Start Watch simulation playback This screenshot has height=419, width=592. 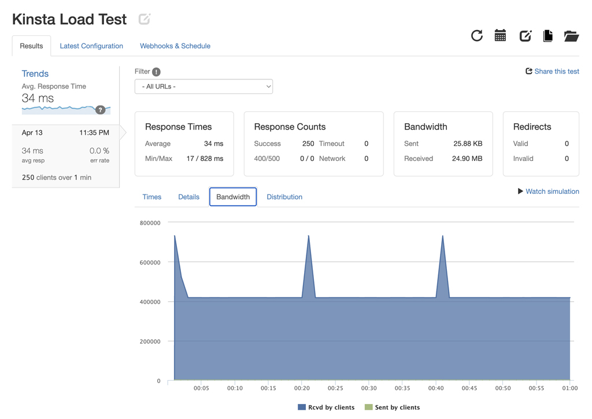[548, 191]
